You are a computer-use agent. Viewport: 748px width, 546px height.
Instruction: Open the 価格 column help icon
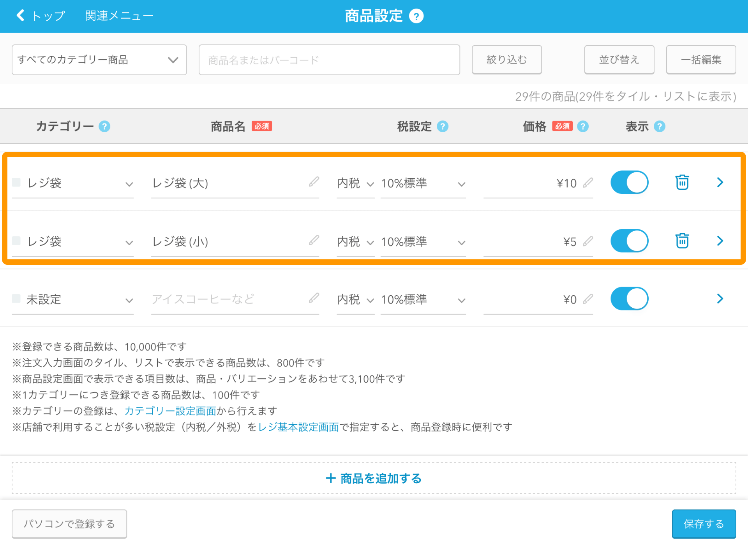pos(583,126)
